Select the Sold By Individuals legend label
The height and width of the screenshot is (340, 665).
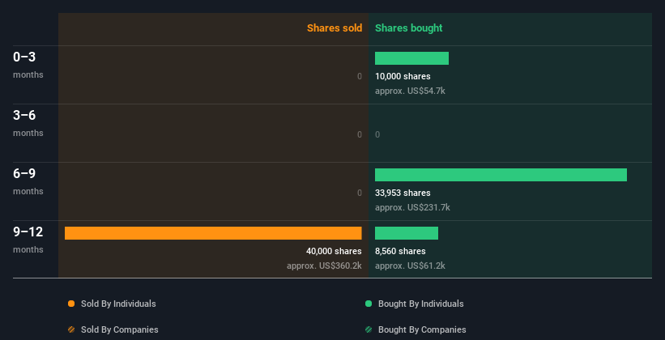118,304
